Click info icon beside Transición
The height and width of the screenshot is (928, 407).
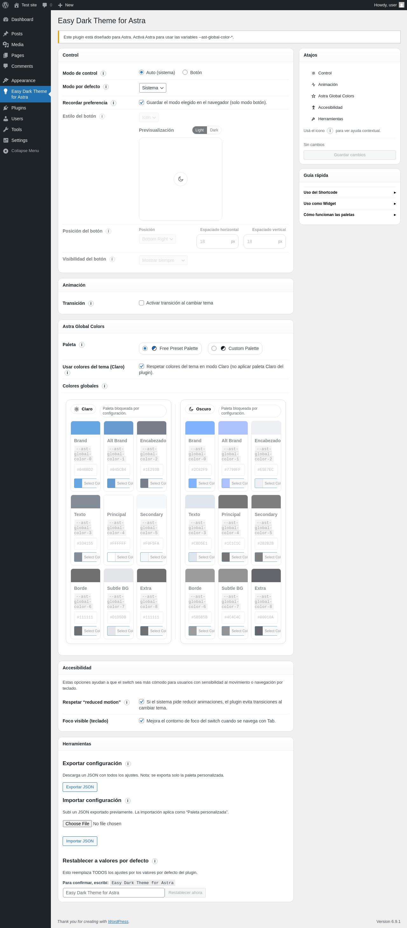[91, 304]
